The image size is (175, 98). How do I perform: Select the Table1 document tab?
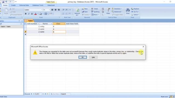pos(29,21)
